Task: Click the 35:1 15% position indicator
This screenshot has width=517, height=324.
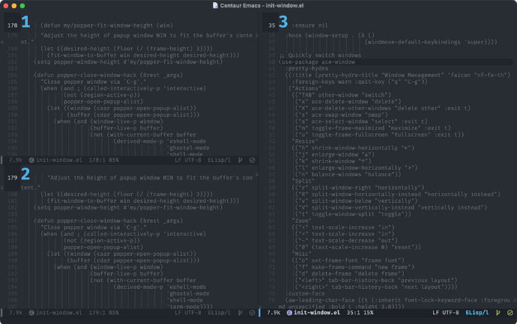Action: [x=360, y=313]
